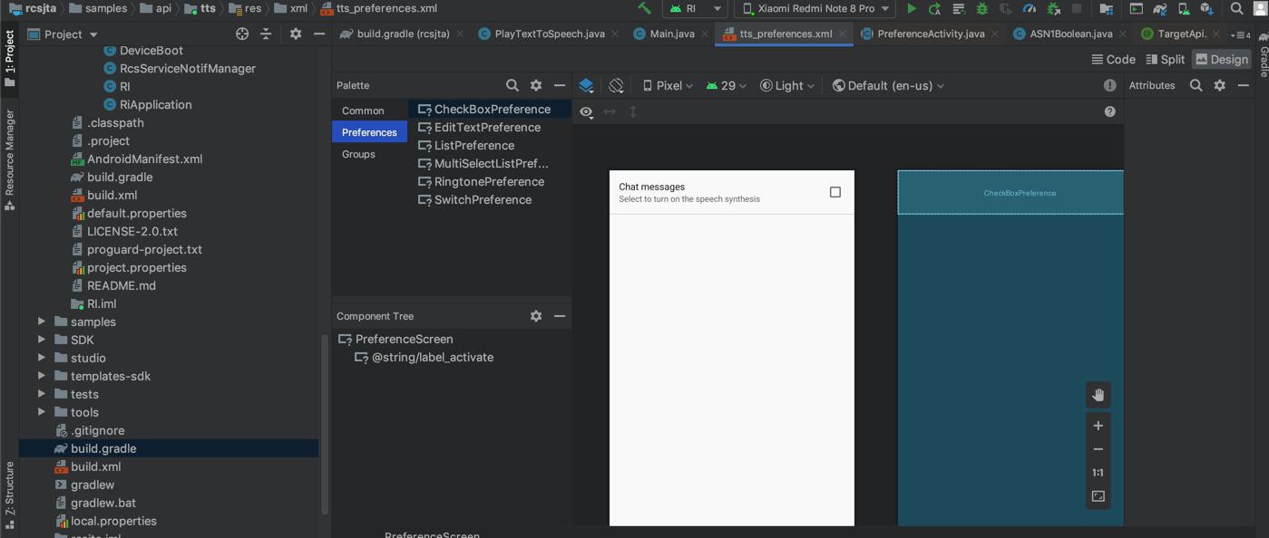Collapse all in the Project panel

tap(266, 34)
